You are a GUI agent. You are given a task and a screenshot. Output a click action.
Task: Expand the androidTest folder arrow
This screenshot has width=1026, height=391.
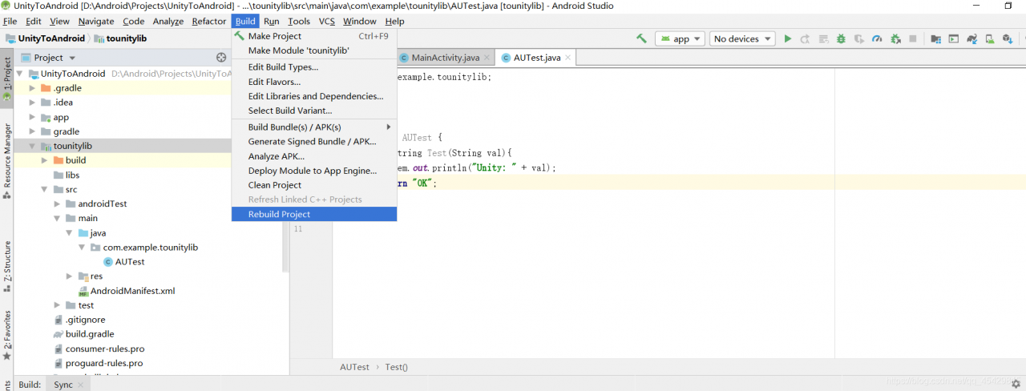(x=58, y=204)
